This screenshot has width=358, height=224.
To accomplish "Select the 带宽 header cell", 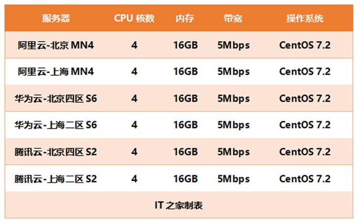I will 233,19.
